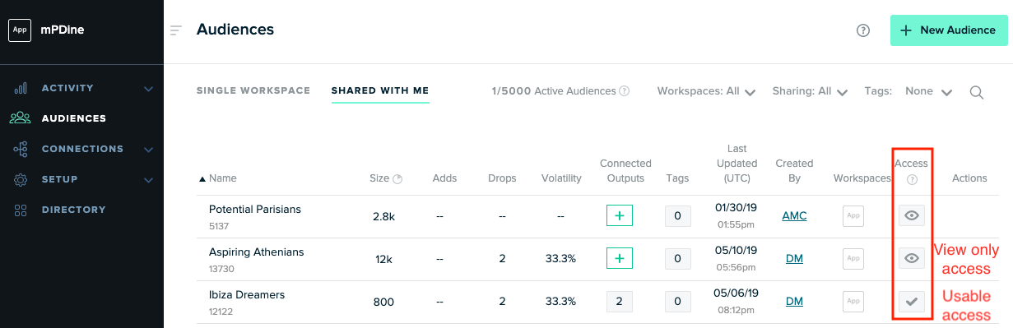Click the New Audience button
Viewport: 1013px width, 328px height.
click(x=949, y=30)
